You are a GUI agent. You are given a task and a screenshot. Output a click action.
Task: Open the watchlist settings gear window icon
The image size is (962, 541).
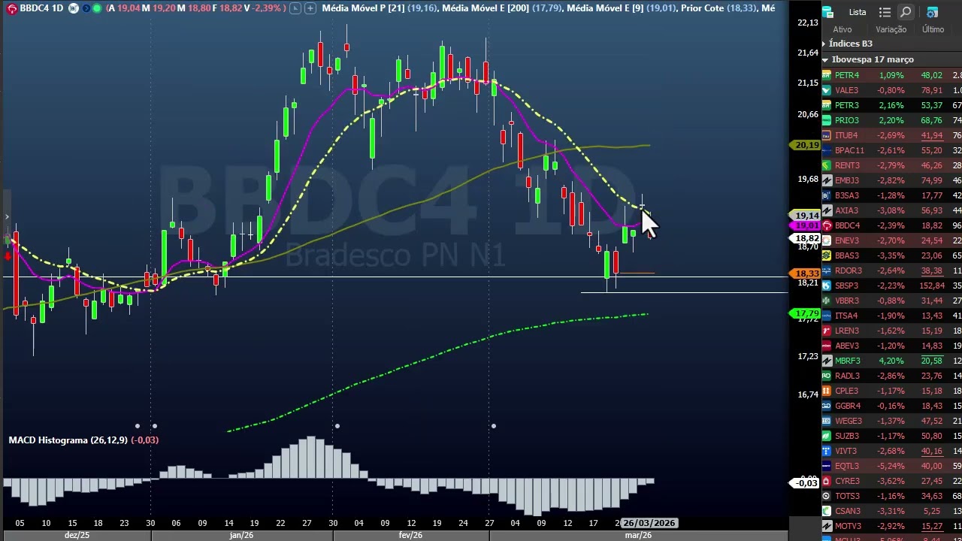tap(932, 12)
